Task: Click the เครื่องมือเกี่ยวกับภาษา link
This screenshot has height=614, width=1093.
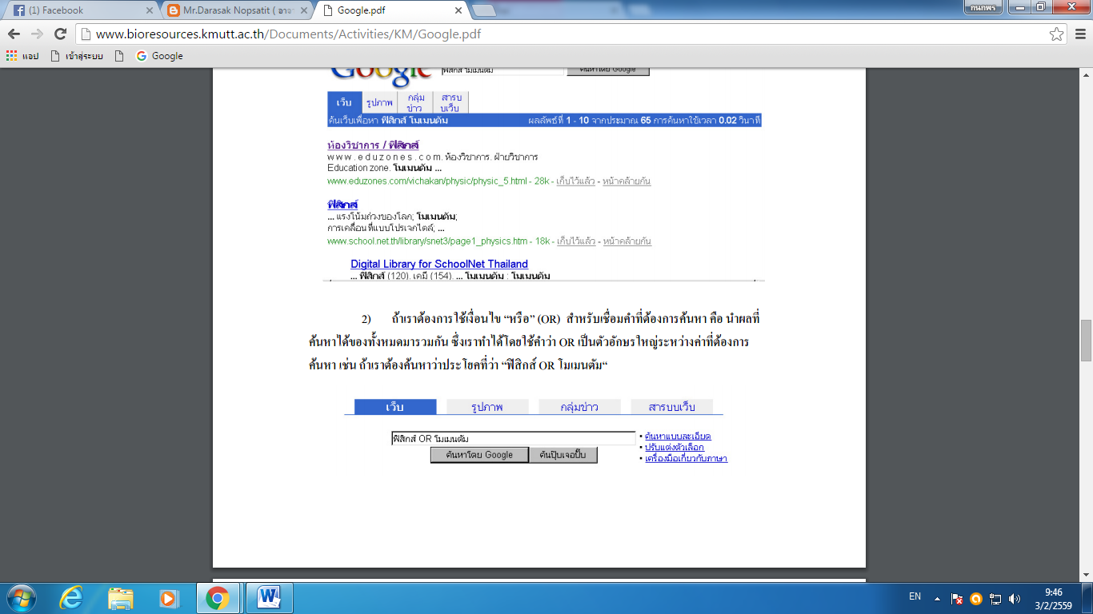Action: click(x=686, y=459)
